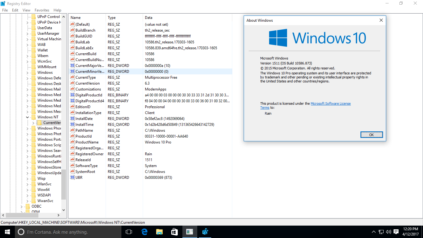This screenshot has height=238, width=423.
Task: Click the Data column header
Action: point(187,18)
